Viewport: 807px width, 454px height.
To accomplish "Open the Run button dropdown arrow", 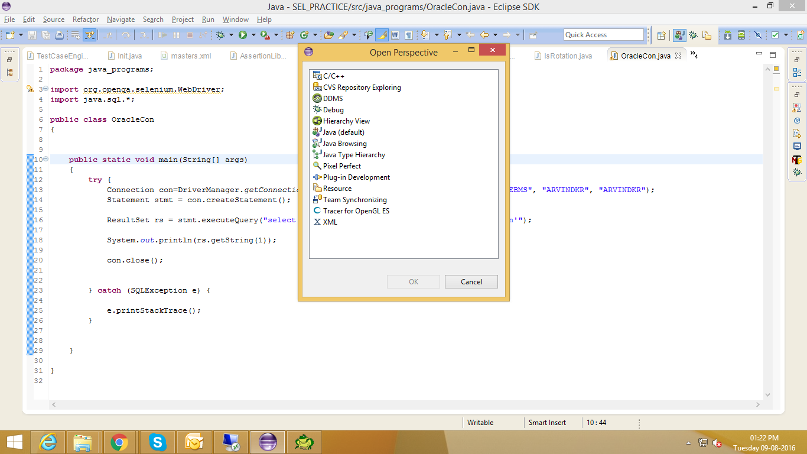I will pyautogui.click(x=253, y=35).
